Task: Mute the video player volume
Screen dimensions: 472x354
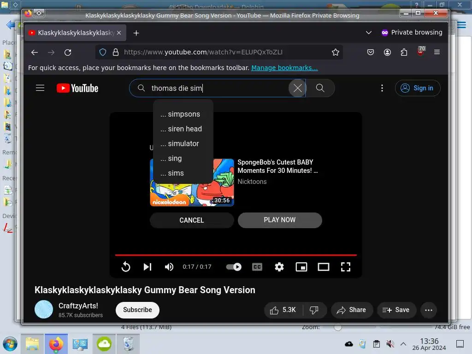Action: pyautogui.click(x=169, y=267)
